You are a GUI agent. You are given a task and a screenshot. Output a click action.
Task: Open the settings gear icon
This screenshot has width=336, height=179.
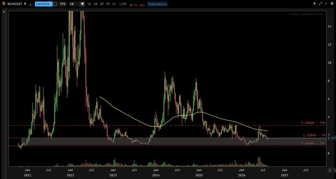pyautogui.click(x=332, y=3)
